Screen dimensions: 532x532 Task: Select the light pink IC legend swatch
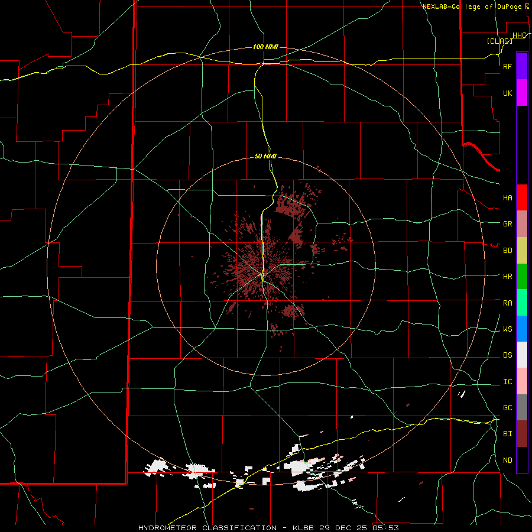point(522,381)
